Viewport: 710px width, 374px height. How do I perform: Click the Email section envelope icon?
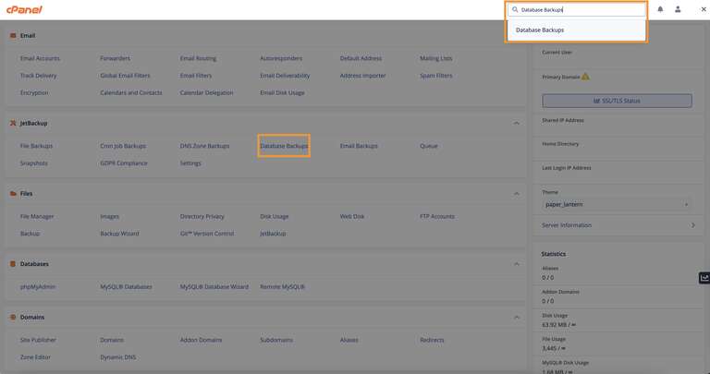click(x=13, y=35)
